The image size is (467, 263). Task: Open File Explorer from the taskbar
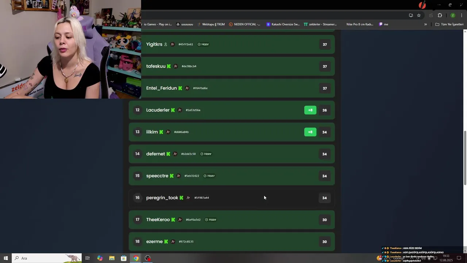click(x=112, y=258)
